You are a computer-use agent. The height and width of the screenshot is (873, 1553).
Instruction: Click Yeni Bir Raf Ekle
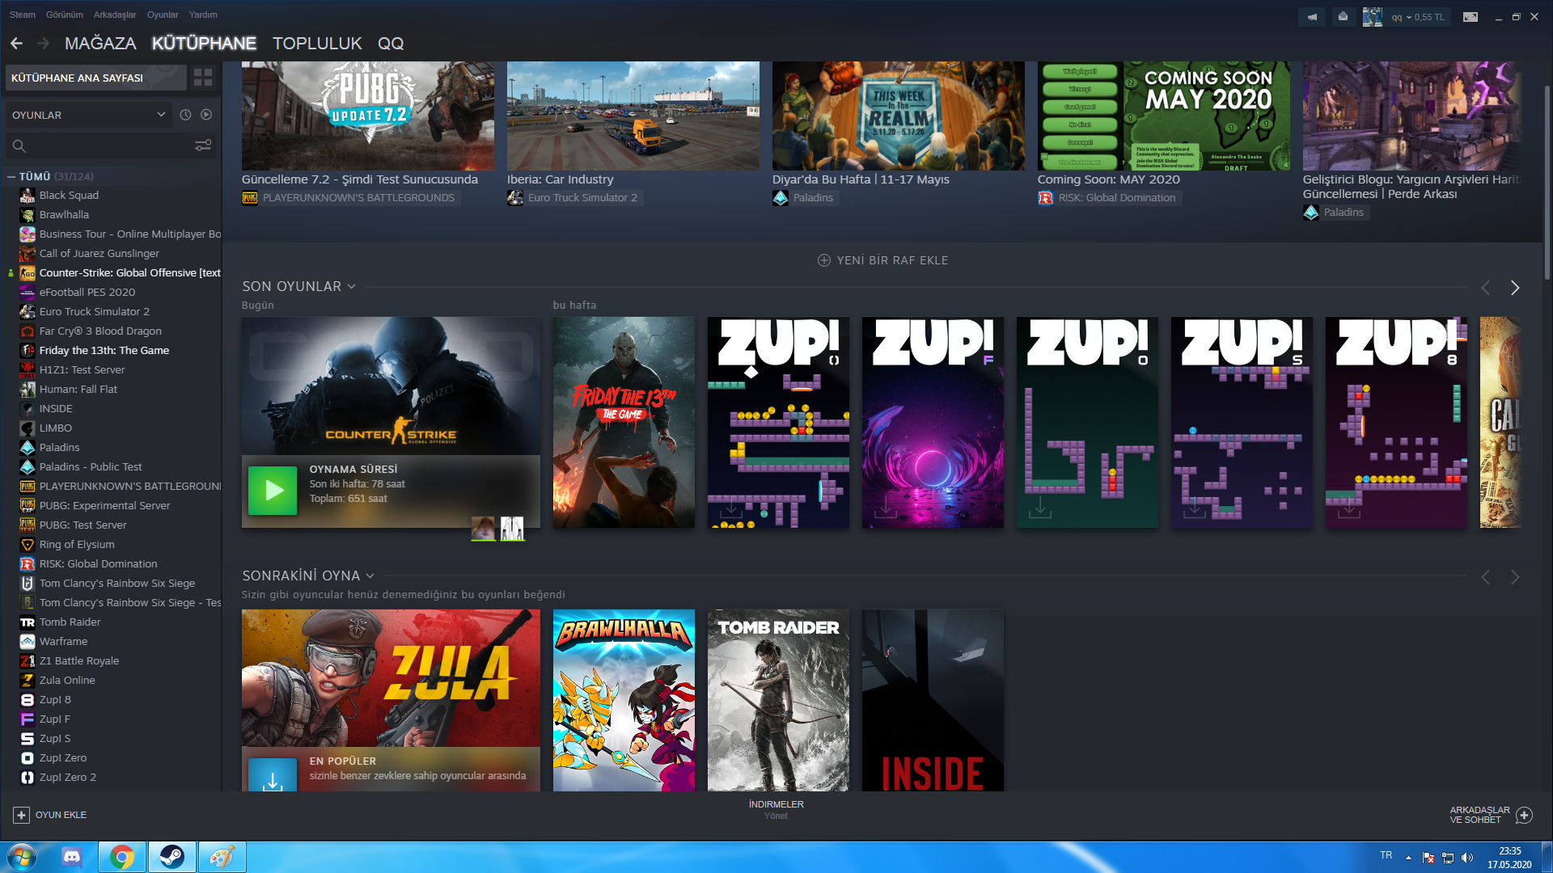[883, 260]
